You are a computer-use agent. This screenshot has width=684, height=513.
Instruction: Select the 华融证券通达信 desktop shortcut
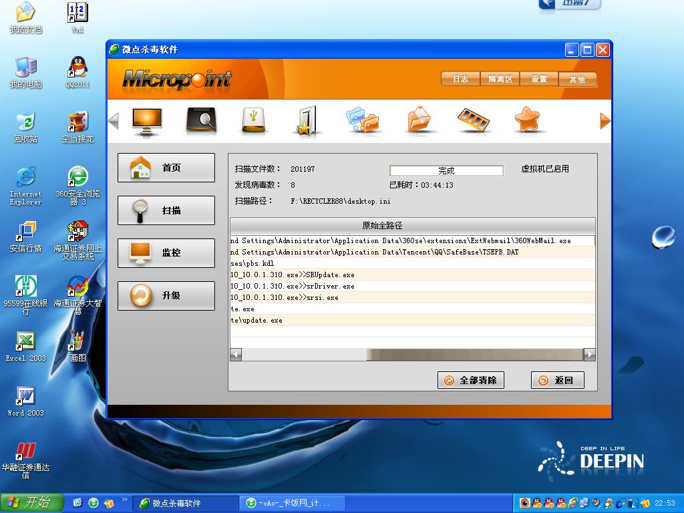coord(26,460)
